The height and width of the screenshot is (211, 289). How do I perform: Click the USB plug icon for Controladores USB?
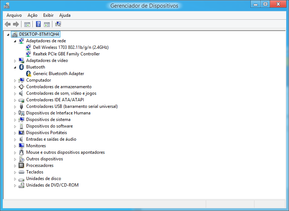pyautogui.click(x=21, y=106)
